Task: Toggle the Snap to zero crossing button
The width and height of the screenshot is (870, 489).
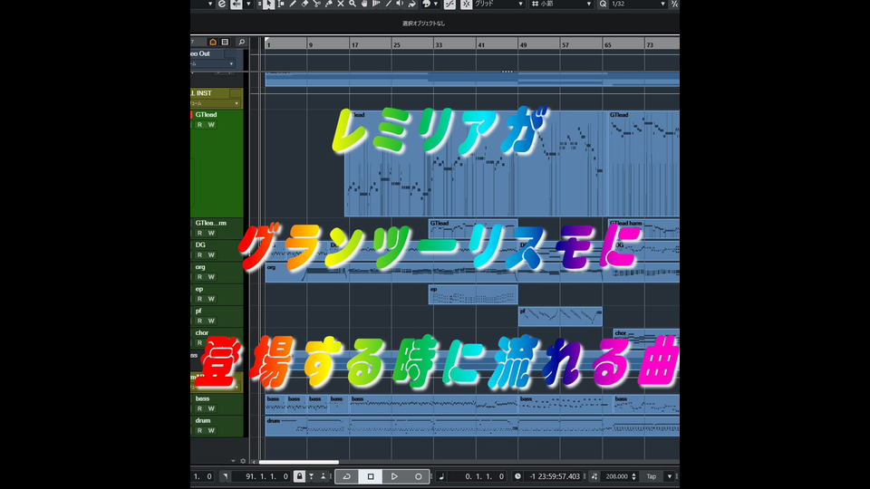Action: point(450,5)
